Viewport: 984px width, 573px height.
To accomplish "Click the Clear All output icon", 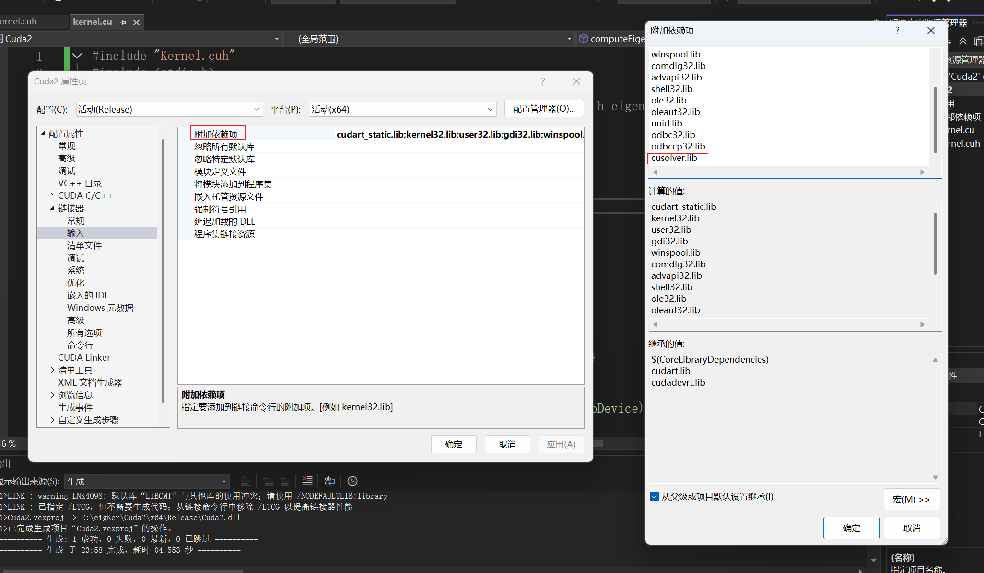I will (307, 481).
